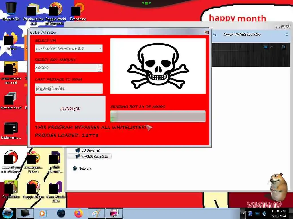Click the network tray icon
293x219 pixels.
257,214
